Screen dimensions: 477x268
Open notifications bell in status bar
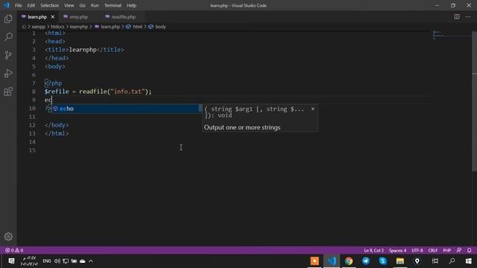click(469, 250)
